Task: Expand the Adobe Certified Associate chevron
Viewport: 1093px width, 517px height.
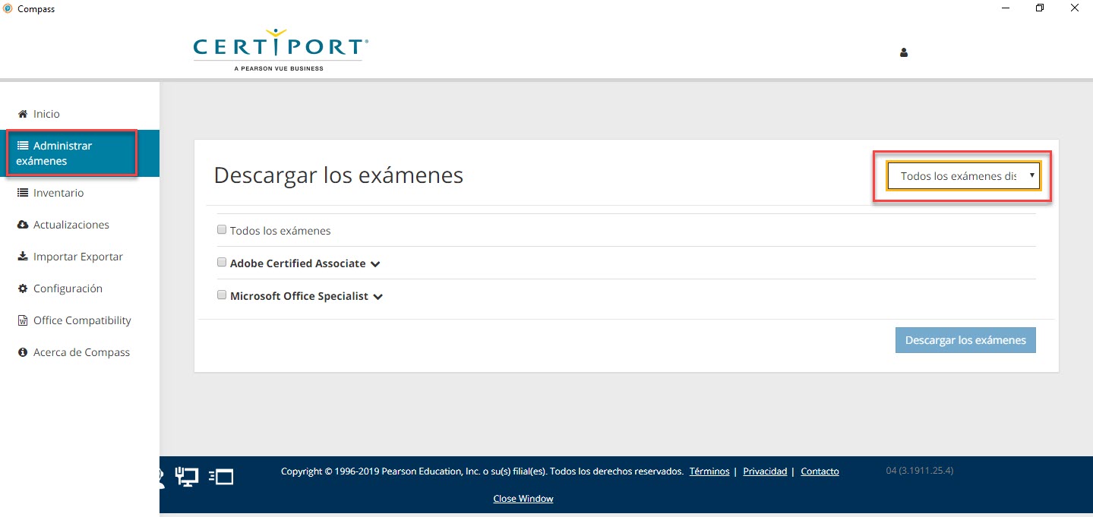Action: click(375, 264)
